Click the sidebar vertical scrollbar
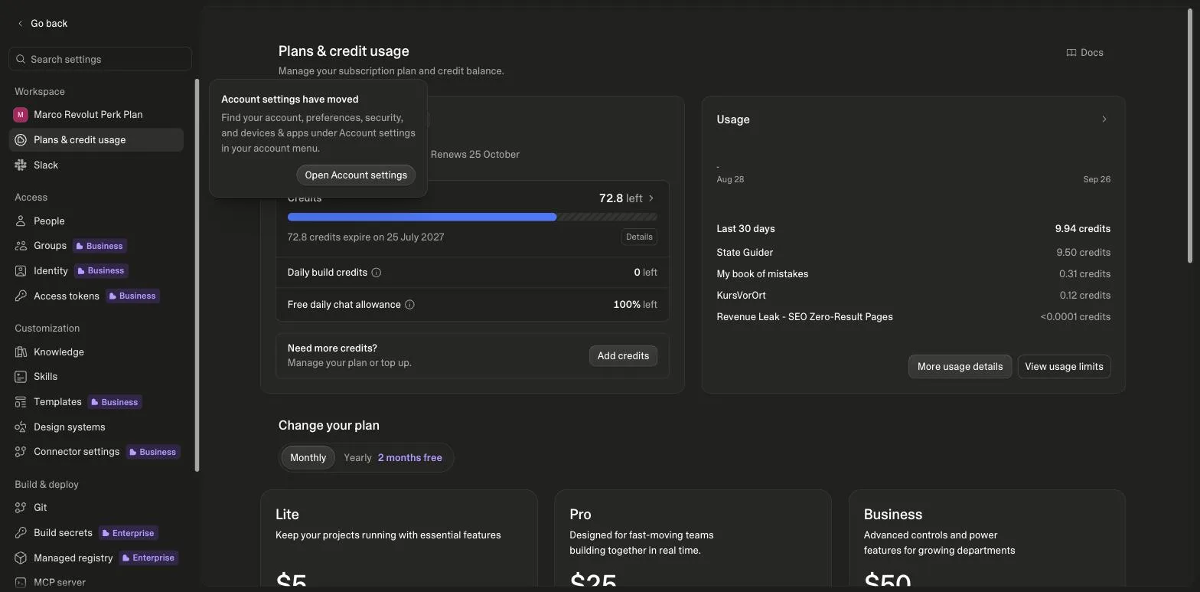The height and width of the screenshot is (592, 1200). (196, 276)
